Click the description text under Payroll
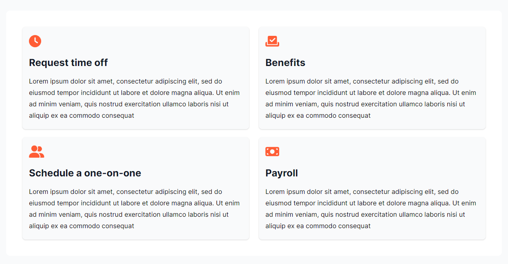The image size is (508, 264). [x=371, y=209]
